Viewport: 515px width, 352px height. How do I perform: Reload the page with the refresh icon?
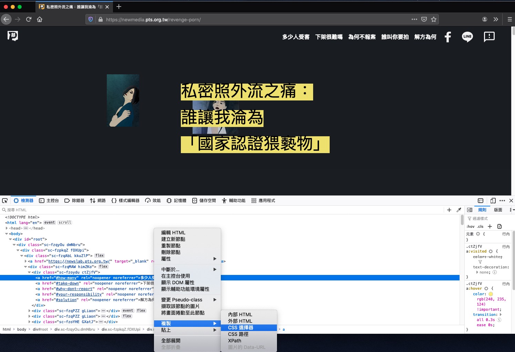pos(29,20)
